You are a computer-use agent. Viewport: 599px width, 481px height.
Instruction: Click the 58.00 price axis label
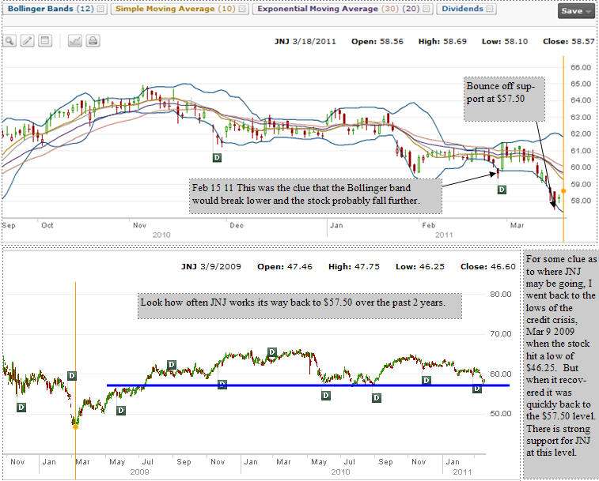click(x=581, y=201)
